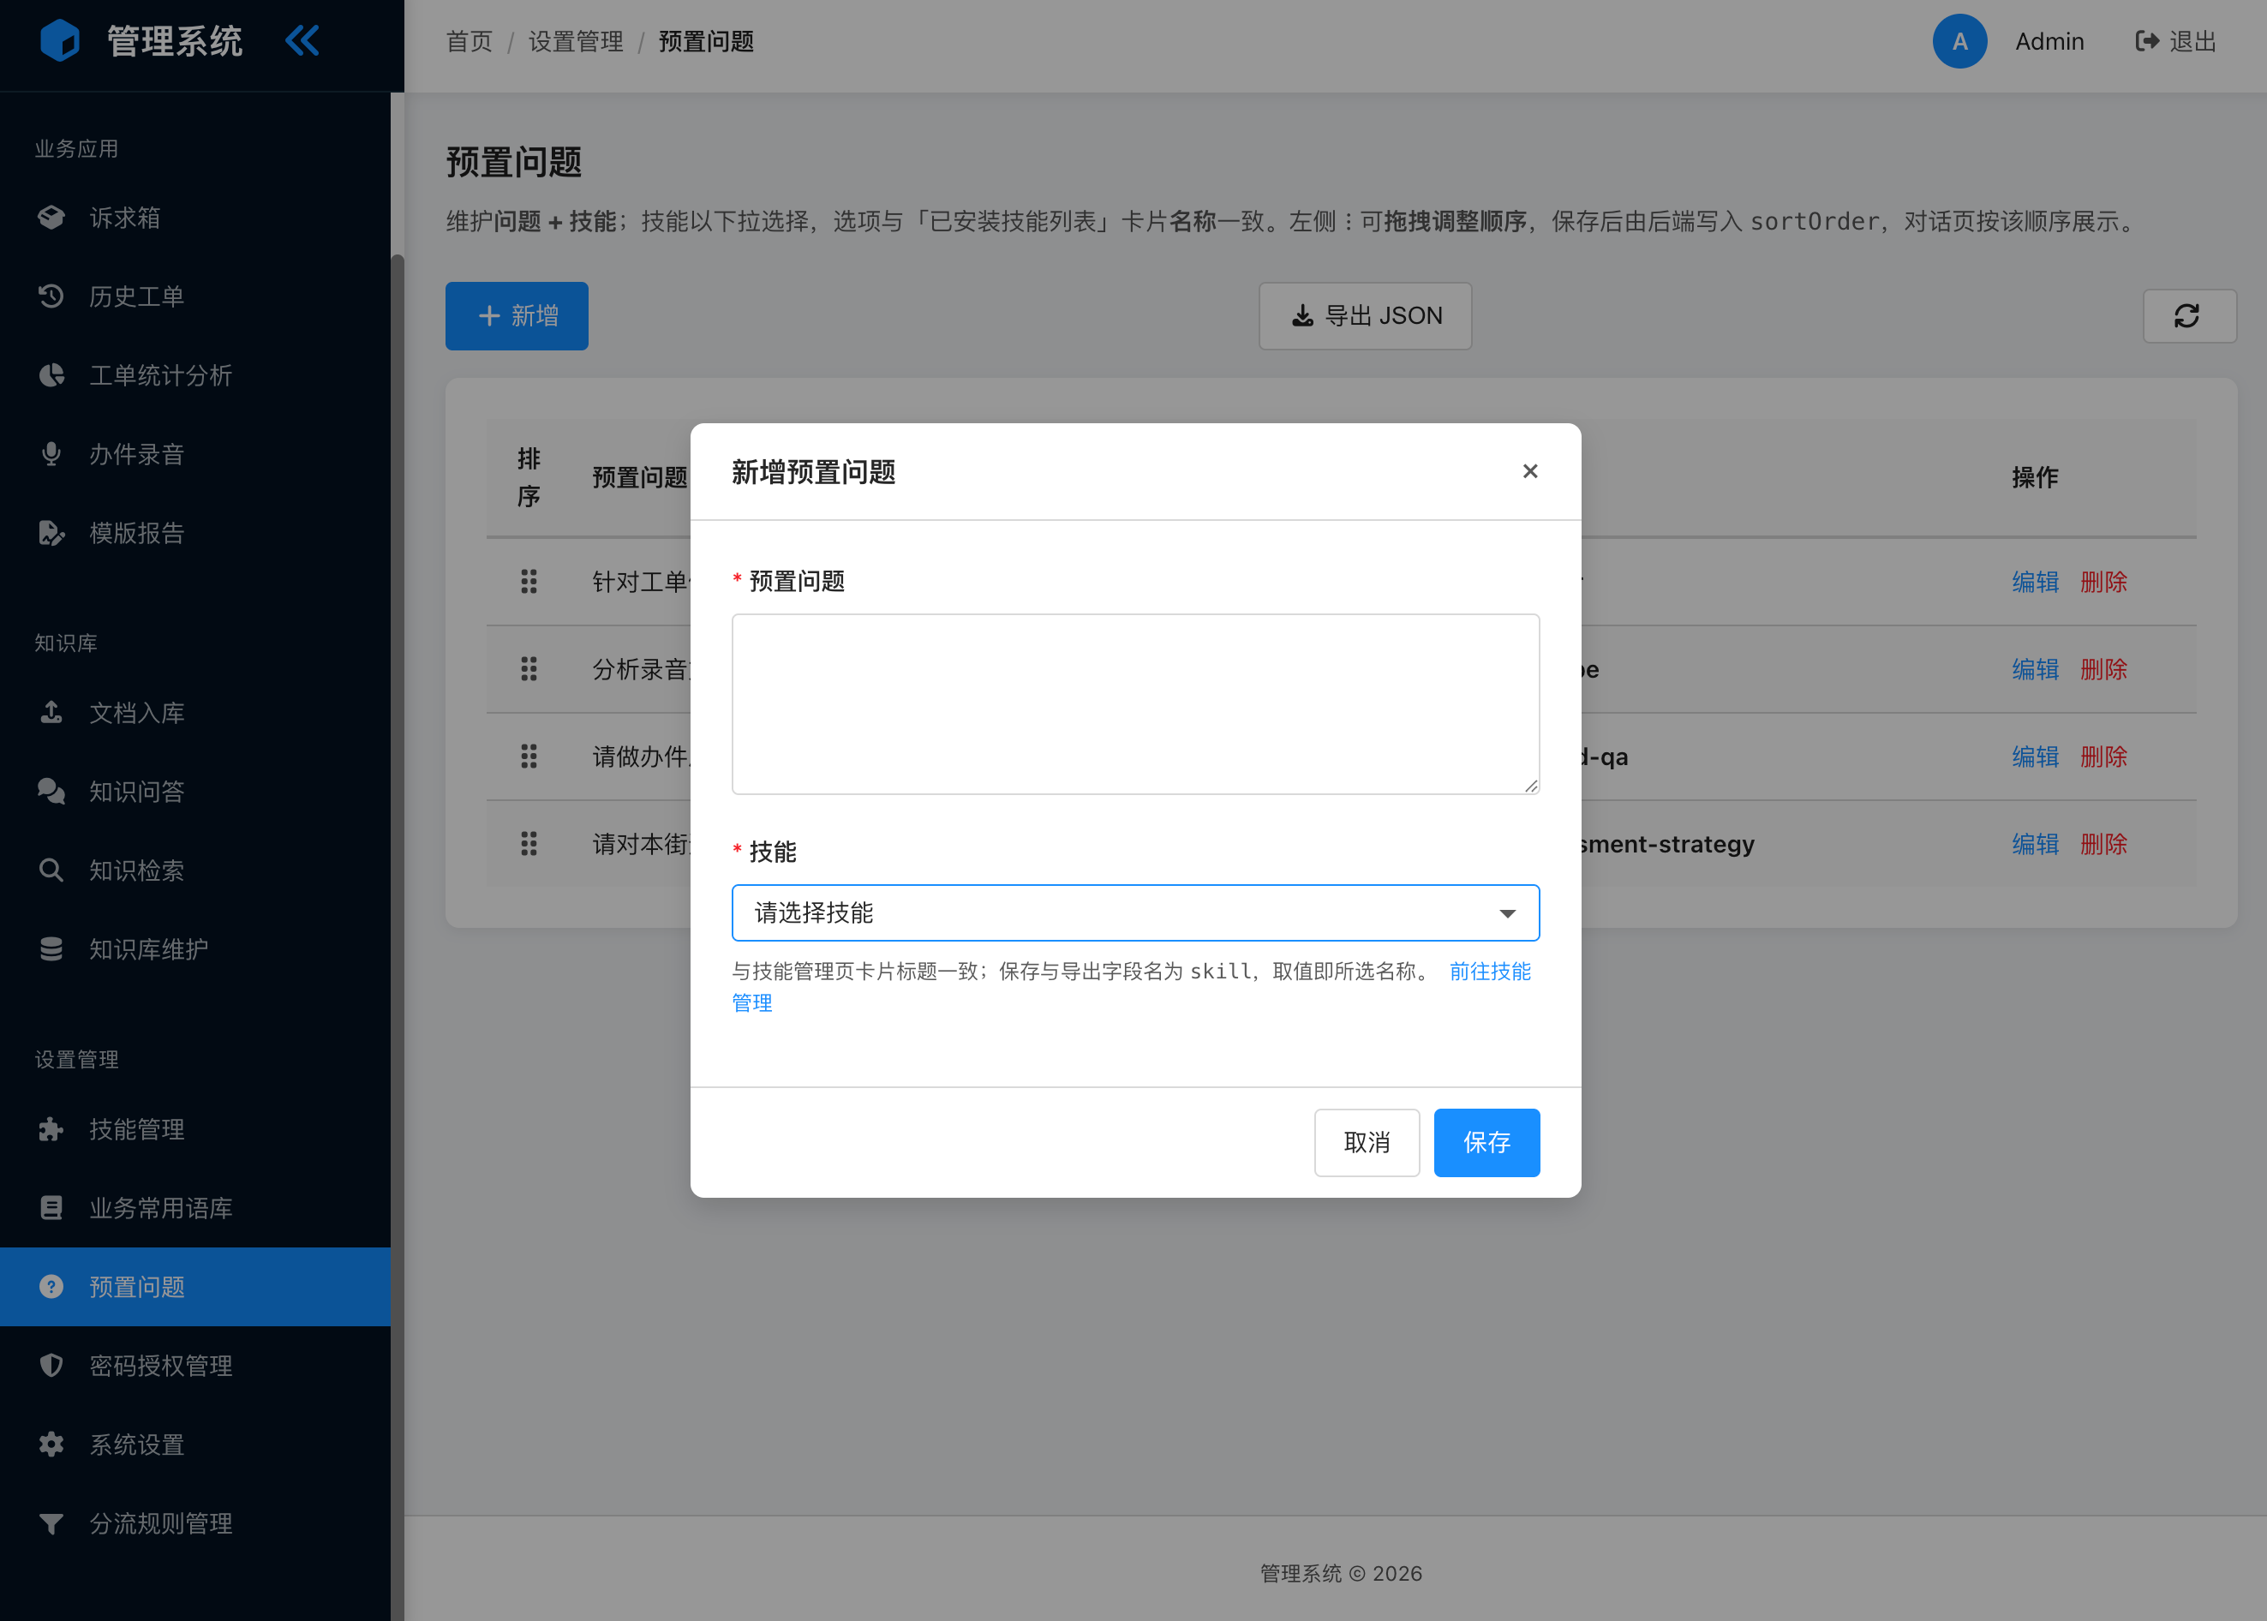Click the 系统设置 gear icon
Screen dimensions: 2267x1621
coord(51,1445)
